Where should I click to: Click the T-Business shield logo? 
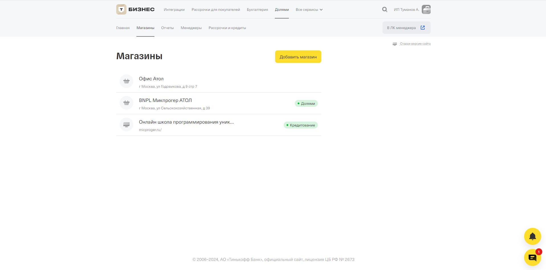coord(121,9)
